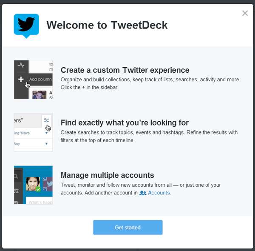The width and height of the screenshot is (255, 251).
Task: Click the activity pulse icon in the preview
Action: [x=21, y=66]
